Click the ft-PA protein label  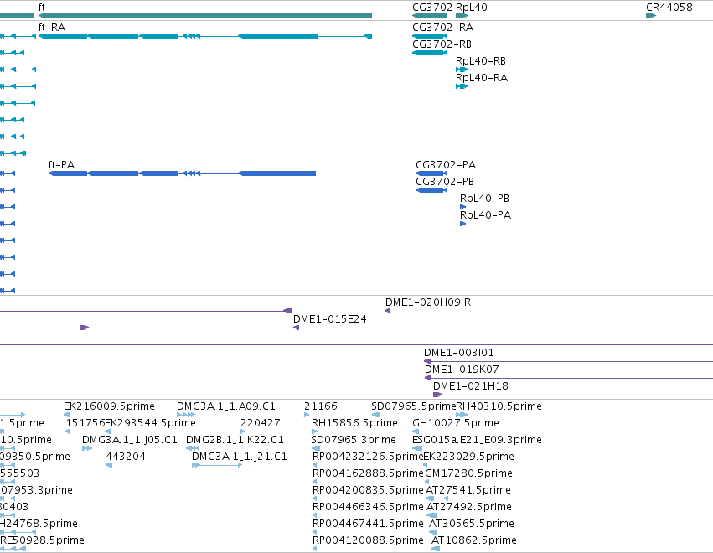[x=61, y=164]
